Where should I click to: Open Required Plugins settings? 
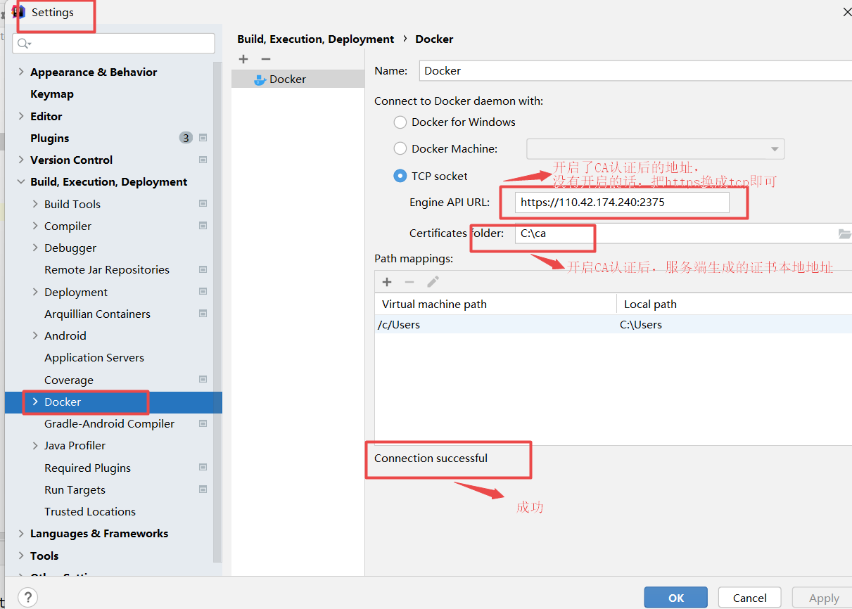87,468
